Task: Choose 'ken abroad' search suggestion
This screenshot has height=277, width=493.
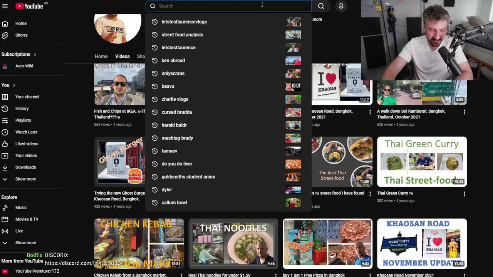Action: point(228,60)
